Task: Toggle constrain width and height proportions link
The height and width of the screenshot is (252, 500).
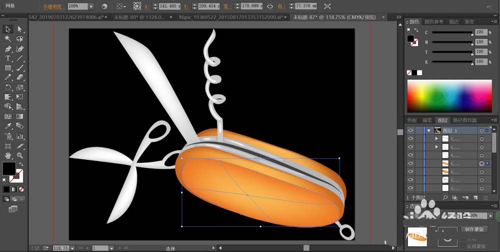Action: (x=270, y=6)
